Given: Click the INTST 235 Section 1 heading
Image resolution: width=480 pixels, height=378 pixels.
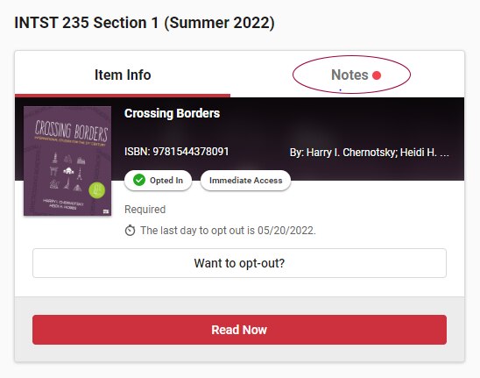Looking at the screenshot, I should click(x=145, y=23).
